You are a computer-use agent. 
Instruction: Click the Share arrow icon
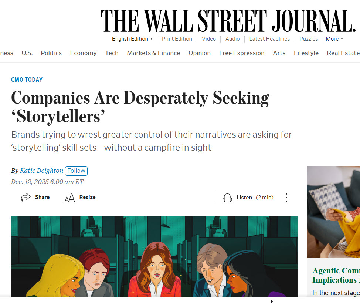click(26, 198)
